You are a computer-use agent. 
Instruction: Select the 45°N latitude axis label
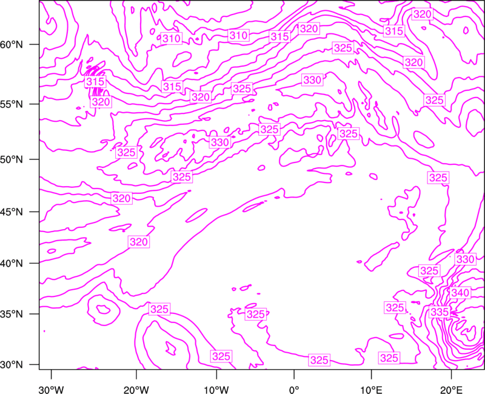[12, 212]
